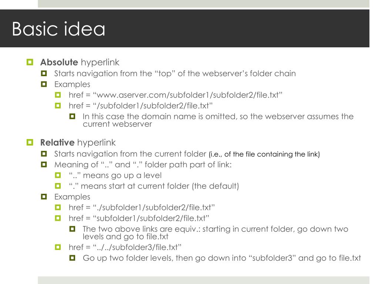Click 'The two above links are equiv.' text
This screenshot has height=284, width=379.
coord(215,233)
